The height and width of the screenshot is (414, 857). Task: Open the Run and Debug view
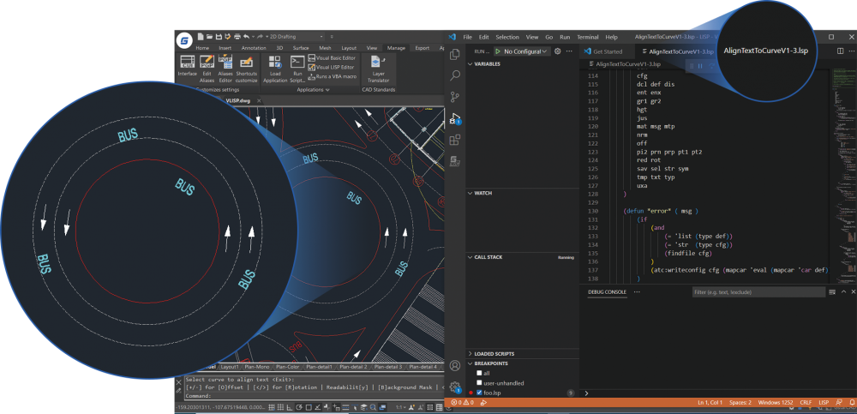click(x=455, y=118)
